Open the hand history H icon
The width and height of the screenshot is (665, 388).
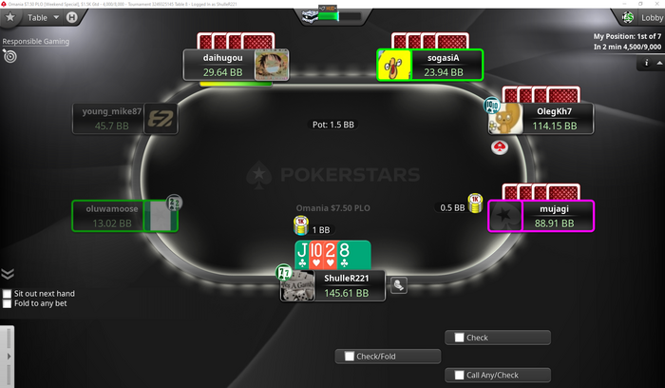71,17
